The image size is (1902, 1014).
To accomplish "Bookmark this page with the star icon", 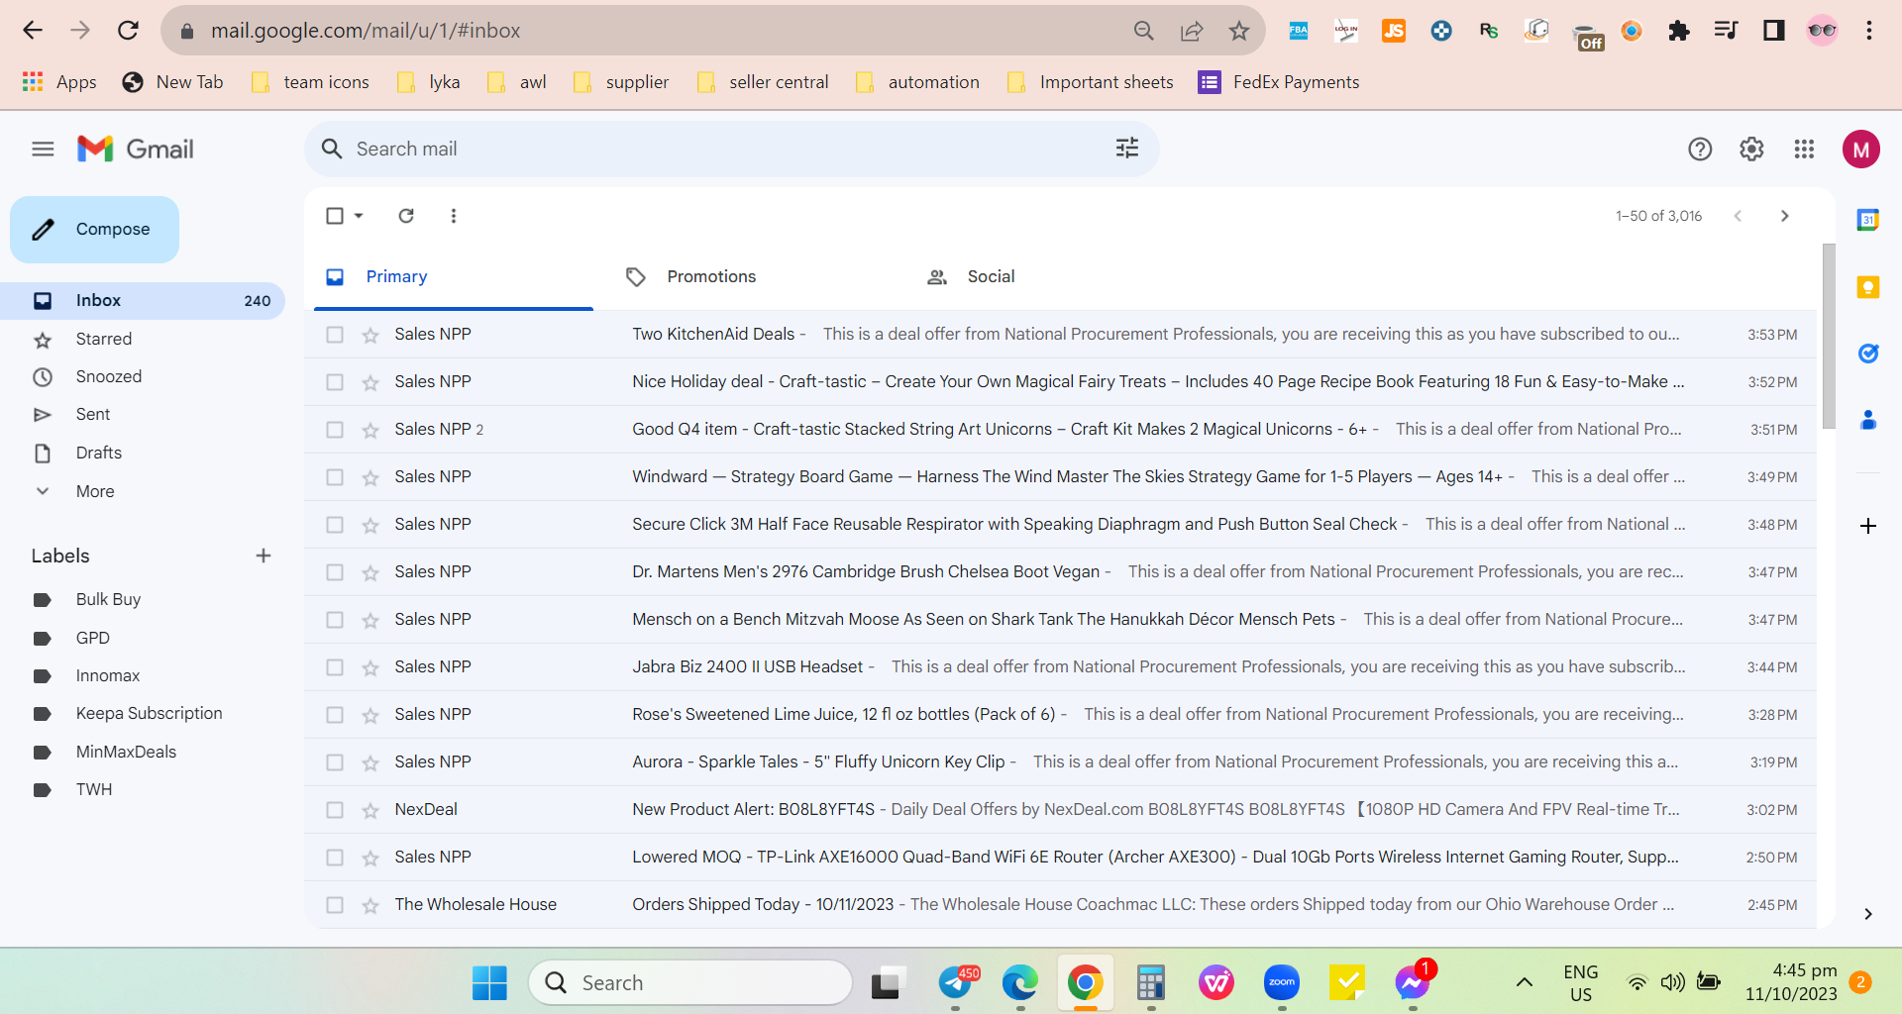I will [1239, 31].
